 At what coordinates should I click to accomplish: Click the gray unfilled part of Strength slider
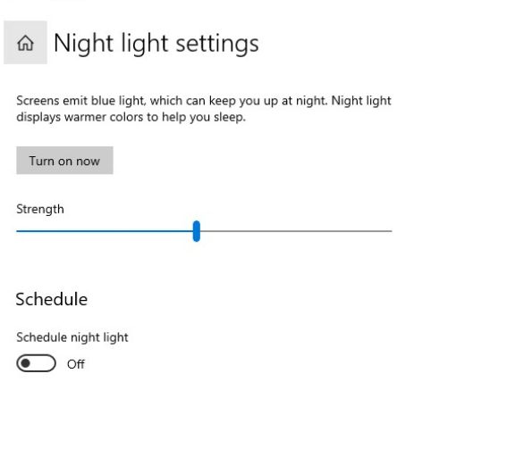(x=296, y=231)
